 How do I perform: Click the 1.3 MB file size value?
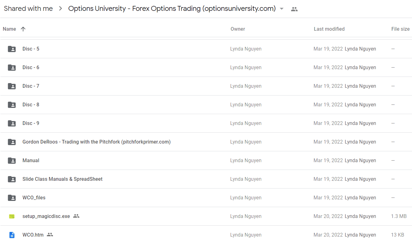pos(399,216)
